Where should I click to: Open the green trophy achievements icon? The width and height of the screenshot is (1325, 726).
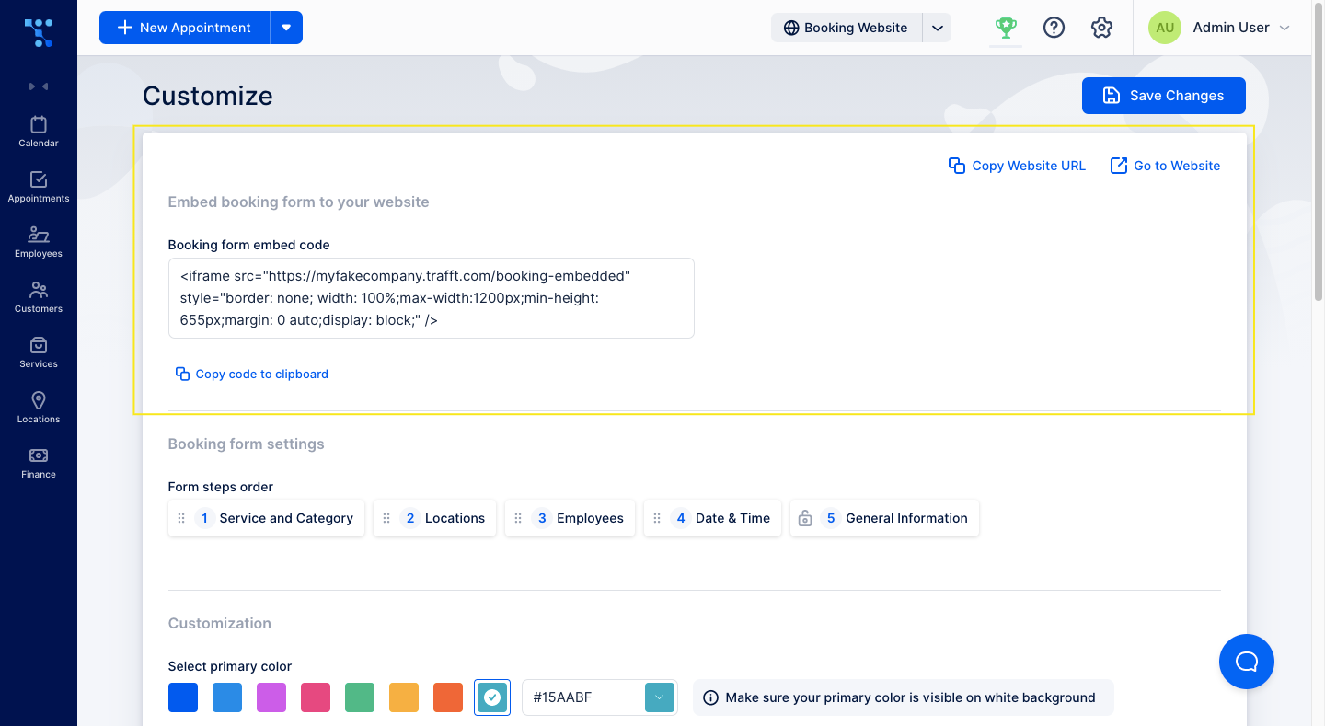tap(1006, 28)
